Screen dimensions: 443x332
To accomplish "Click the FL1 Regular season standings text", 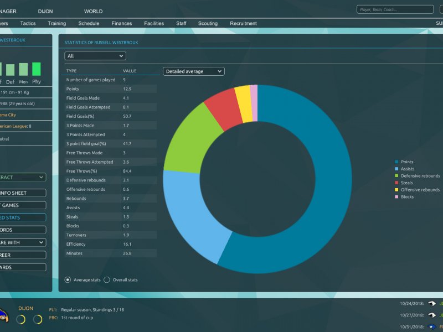I will pyautogui.click(x=87, y=310).
